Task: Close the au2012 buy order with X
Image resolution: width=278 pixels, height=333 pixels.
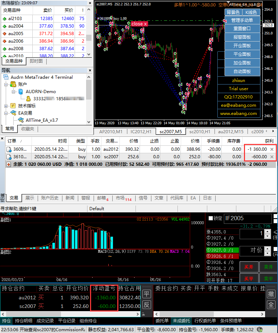Action: point(272,149)
